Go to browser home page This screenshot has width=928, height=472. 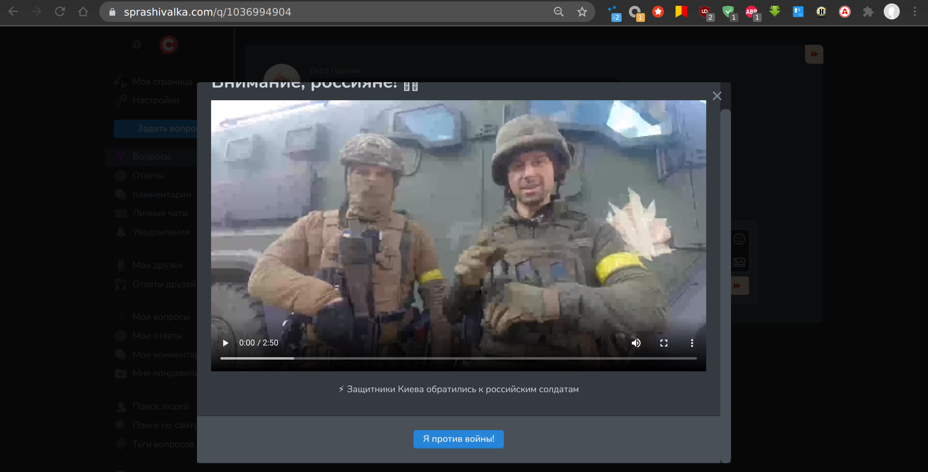click(x=83, y=12)
